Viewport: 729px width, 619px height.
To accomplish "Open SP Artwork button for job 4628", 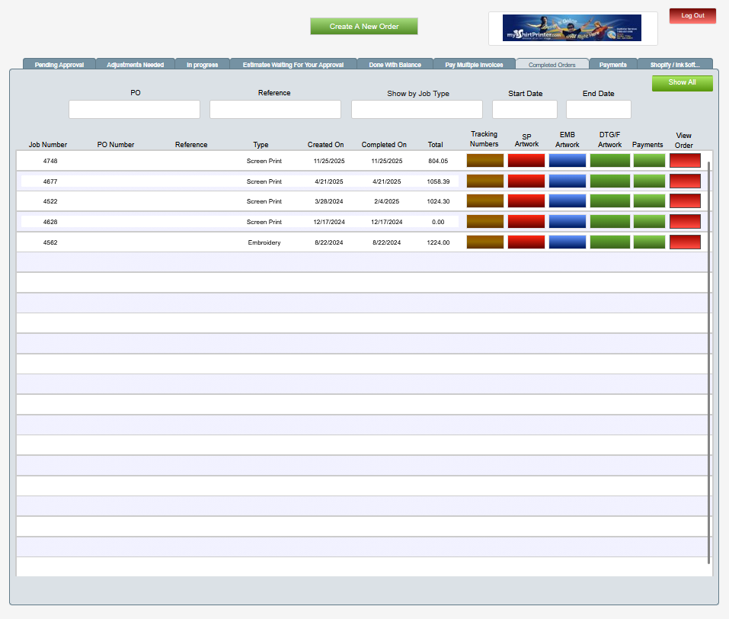I will click(526, 222).
